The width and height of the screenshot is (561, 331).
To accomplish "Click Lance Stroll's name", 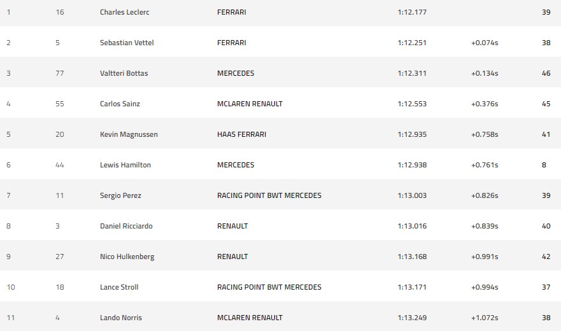I will [119, 287].
